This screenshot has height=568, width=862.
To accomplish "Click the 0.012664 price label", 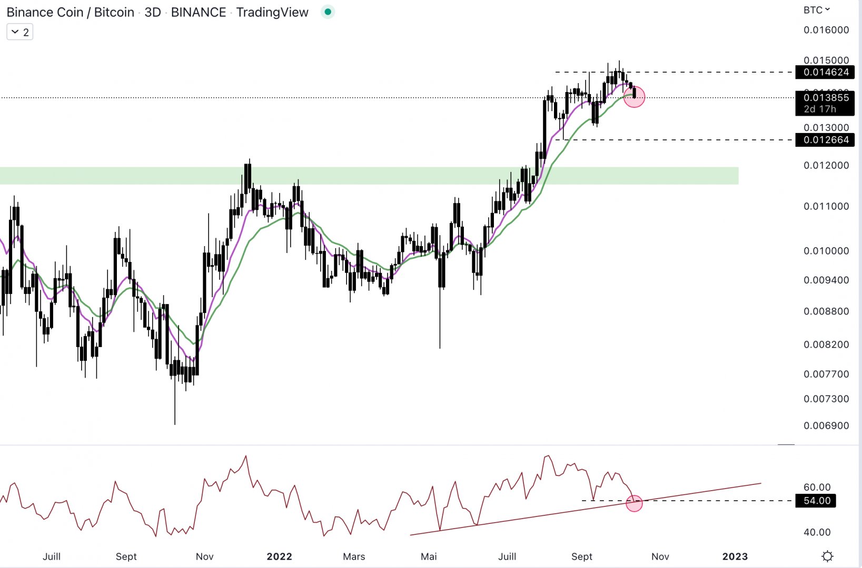I will click(x=825, y=140).
